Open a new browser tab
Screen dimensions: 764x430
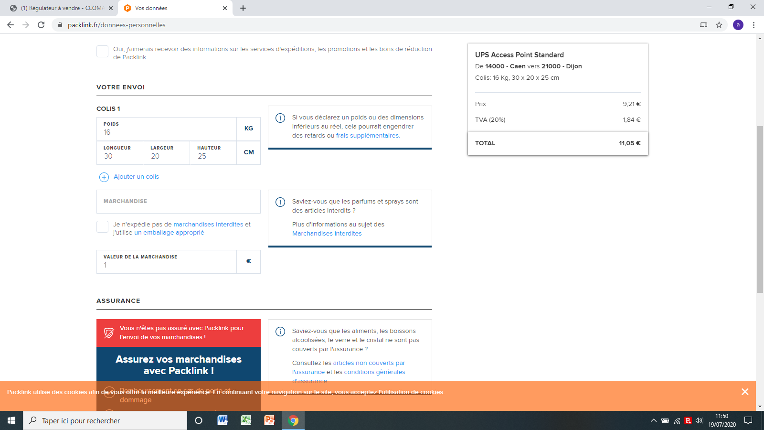243,8
